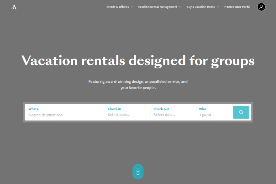The width and height of the screenshot is (276, 184).
Task: Click the Search destinations input field
Action: coord(65,115)
